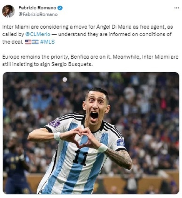Click the Argentina flag emoji
Screen dimensions: 182x198
click(x=35, y=42)
